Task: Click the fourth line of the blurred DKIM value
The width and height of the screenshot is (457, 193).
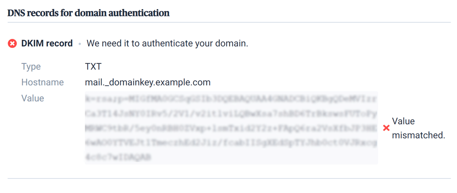Action: click(231, 143)
